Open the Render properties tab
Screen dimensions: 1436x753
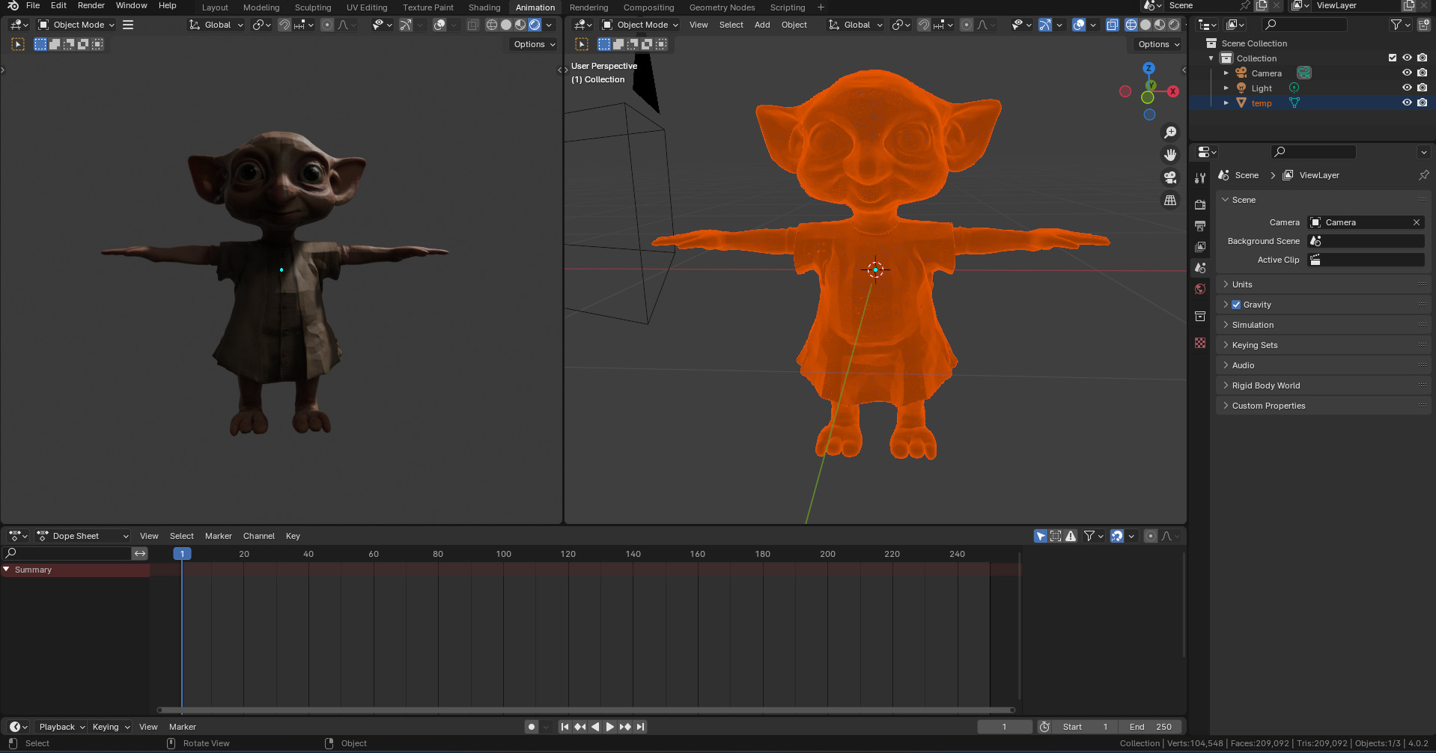pyautogui.click(x=1200, y=204)
